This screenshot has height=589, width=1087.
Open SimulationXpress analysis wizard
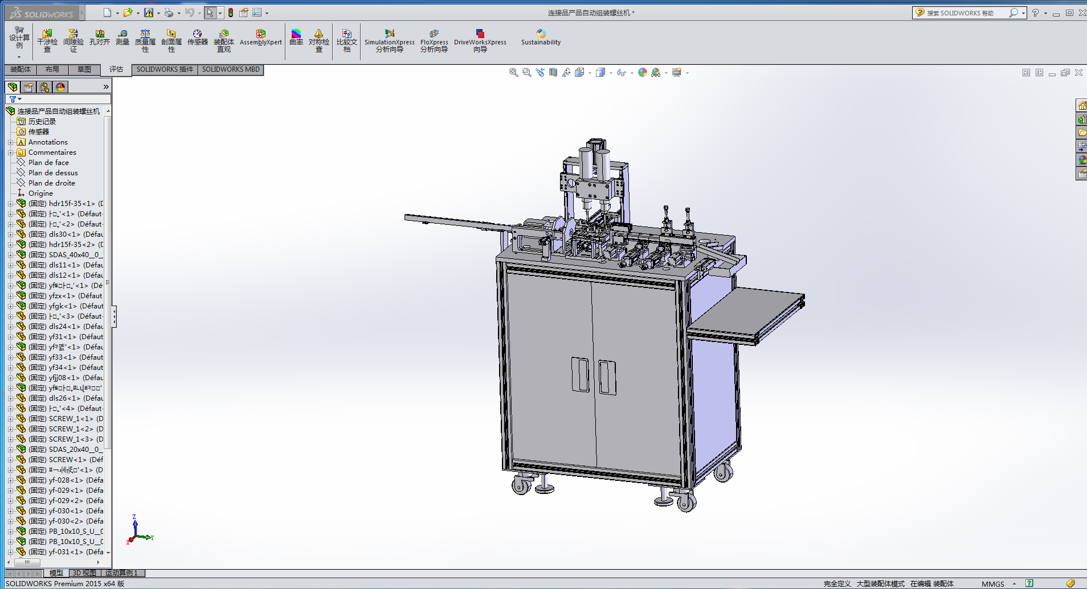pos(389,41)
